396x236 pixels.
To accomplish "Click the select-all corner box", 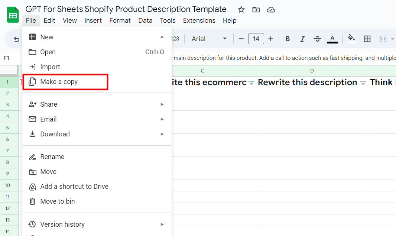I will pos(9,71).
